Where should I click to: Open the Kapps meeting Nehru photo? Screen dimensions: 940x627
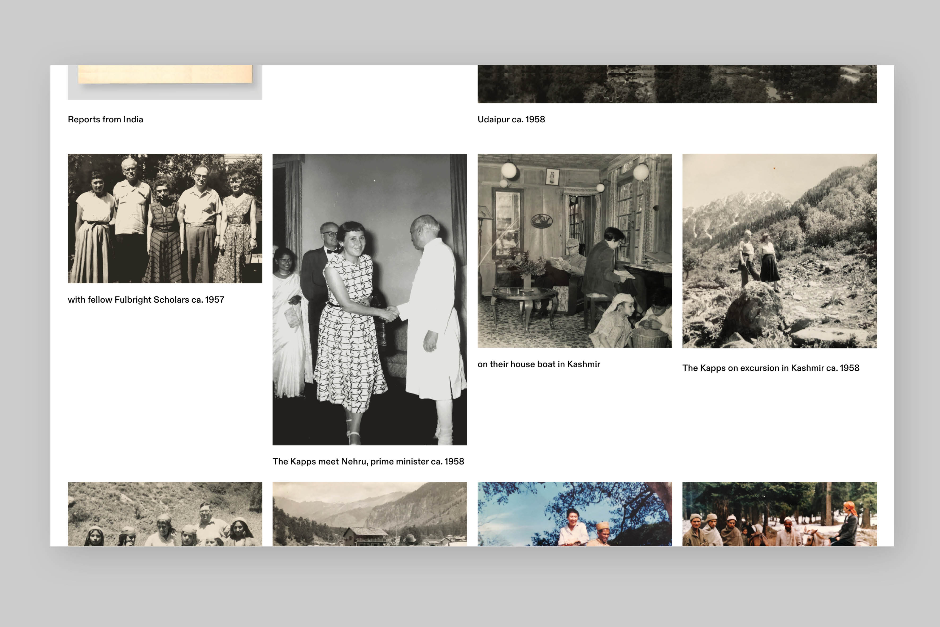coord(370,299)
